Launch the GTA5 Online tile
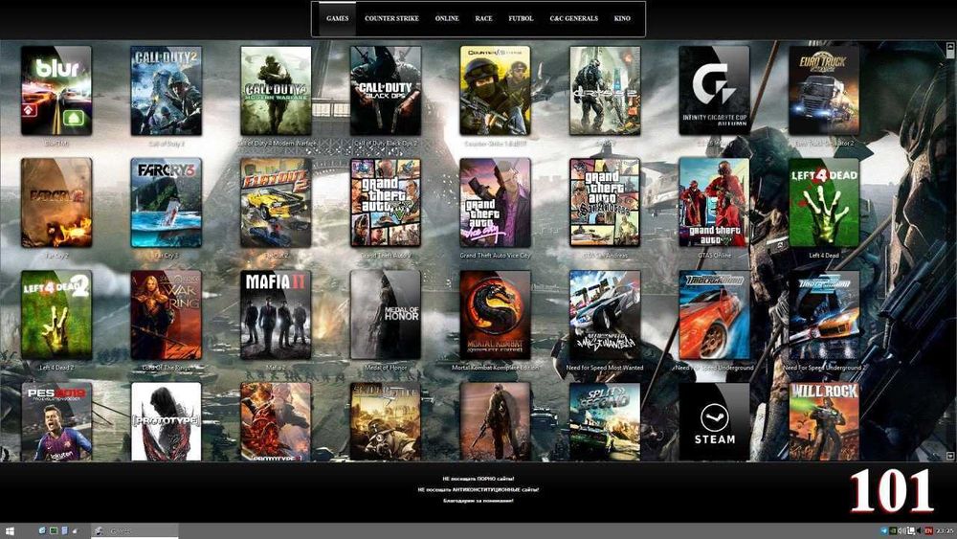Screen dimensions: 957x539 coord(714,203)
